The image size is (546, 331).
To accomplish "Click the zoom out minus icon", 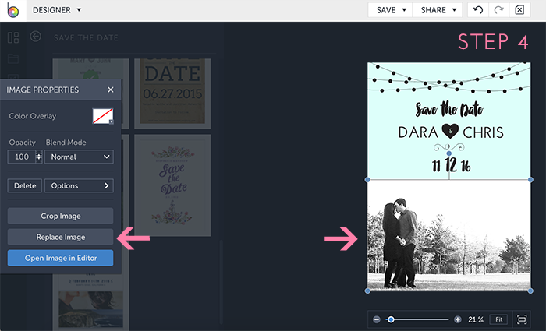I will (377, 319).
